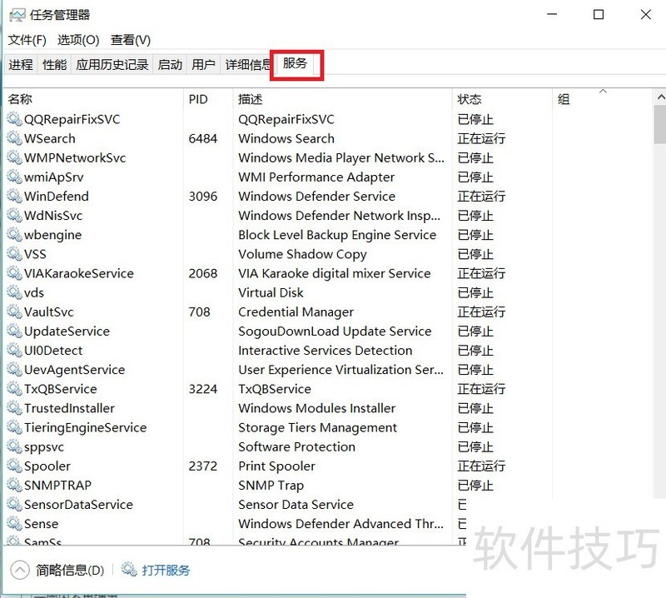This screenshot has width=666, height=598.
Task: Click the gear icon beside SensorDataService
Action: 14,505
